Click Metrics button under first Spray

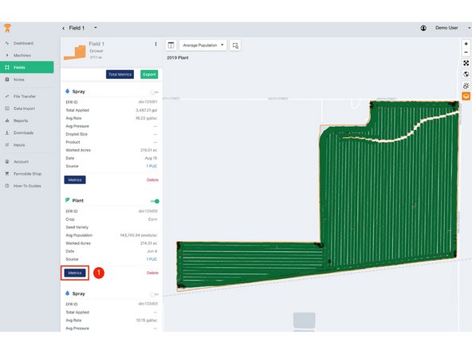click(75, 180)
